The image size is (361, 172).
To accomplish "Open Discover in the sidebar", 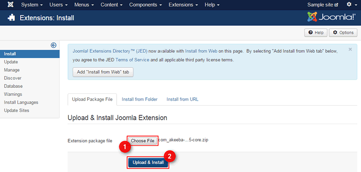I will click(13, 78).
